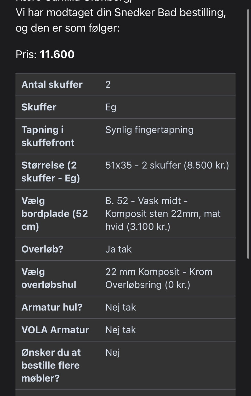Click the '51x35 - 2 skuffer (8.500 kr.)' value
251x396 pixels.
coord(167,165)
